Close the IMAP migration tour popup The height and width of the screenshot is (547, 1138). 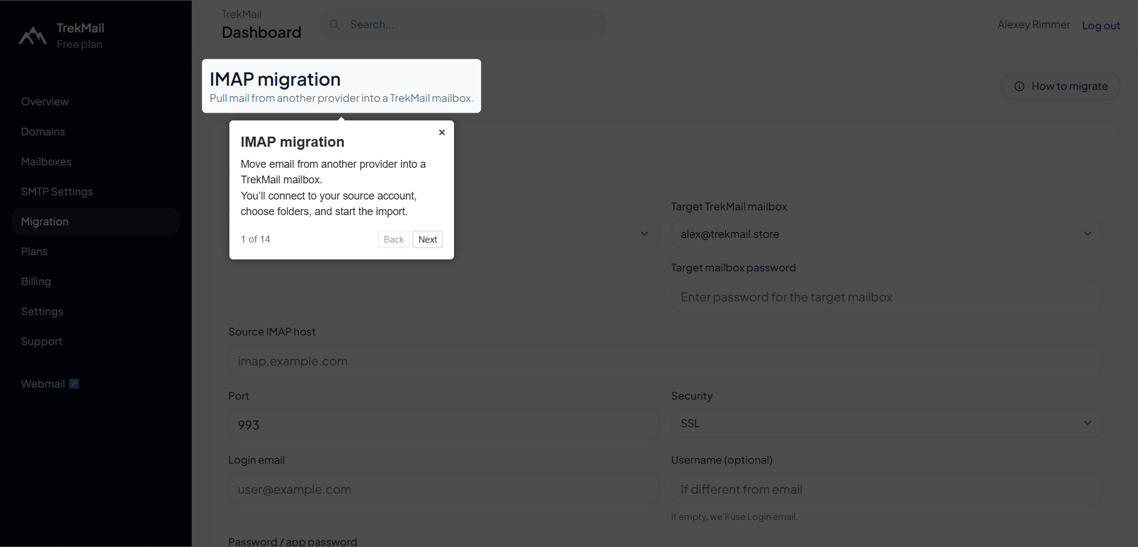click(442, 132)
